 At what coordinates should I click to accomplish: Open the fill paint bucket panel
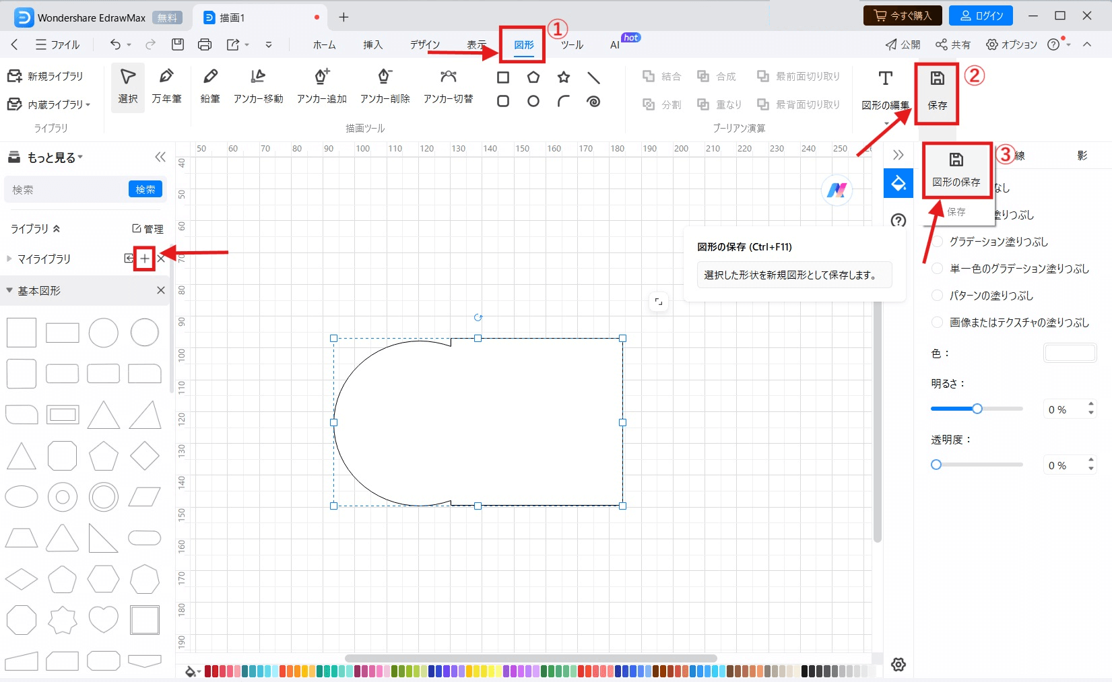[898, 183]
